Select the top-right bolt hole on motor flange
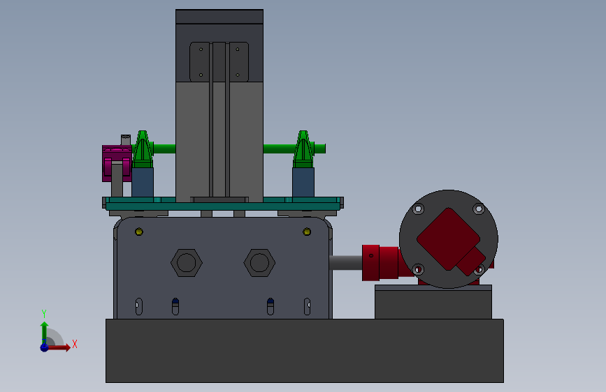 tap(479, 209)
